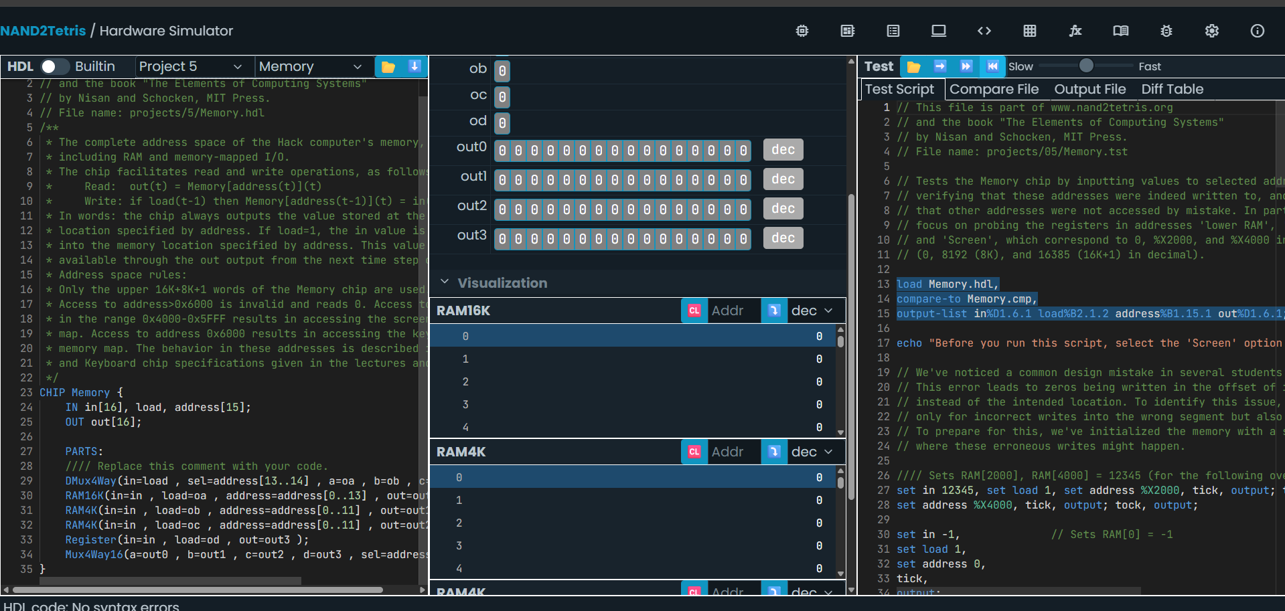This screenshot has width=1285, height=611.
Task: Switch to the Compare File tab
Action: click(x=994, y=89)
